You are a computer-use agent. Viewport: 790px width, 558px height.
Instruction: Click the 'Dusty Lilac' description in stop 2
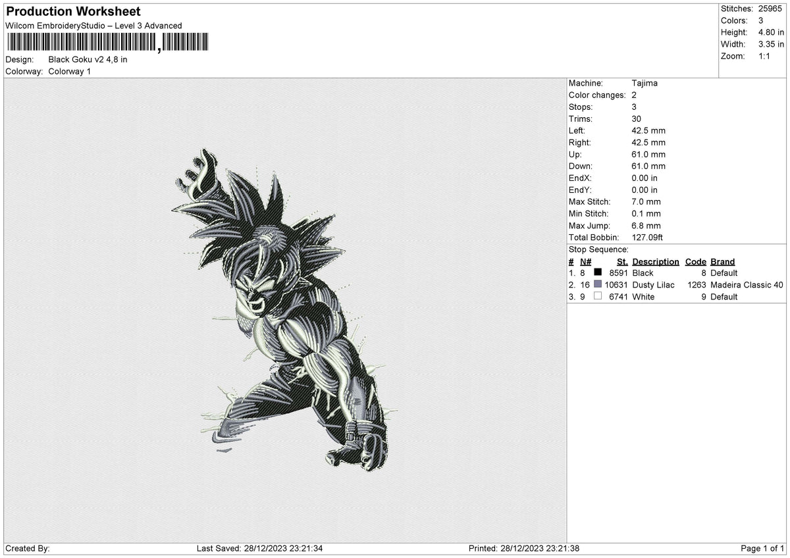point(653,284)
